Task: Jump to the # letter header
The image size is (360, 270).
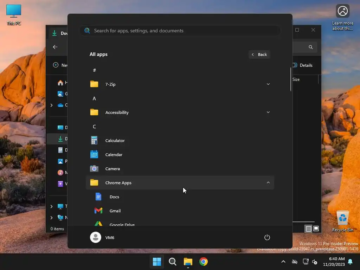Action: pos(94,70)
